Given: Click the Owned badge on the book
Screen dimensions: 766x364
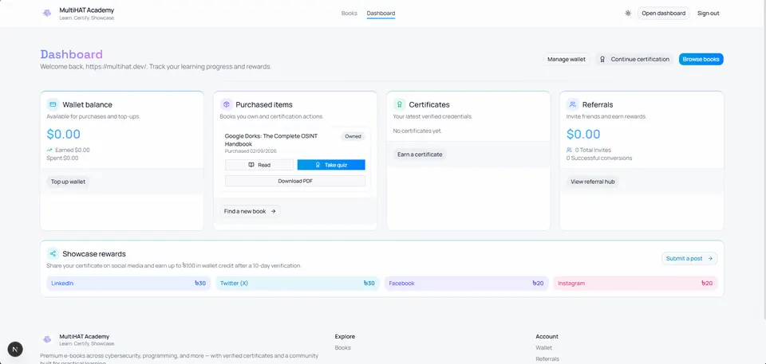Looking at the screenshot, I should pyautogui.click(x=353, y=136).
